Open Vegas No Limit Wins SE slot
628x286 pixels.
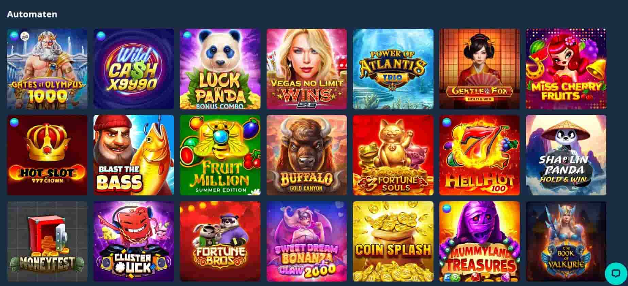click(307, 69)
